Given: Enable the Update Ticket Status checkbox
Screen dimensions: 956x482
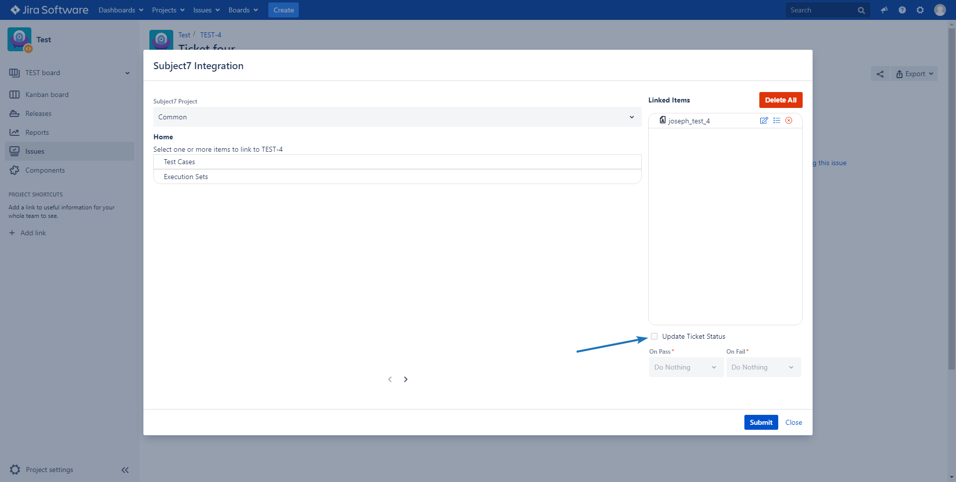Looking at the screenshot, I should 654,337.
